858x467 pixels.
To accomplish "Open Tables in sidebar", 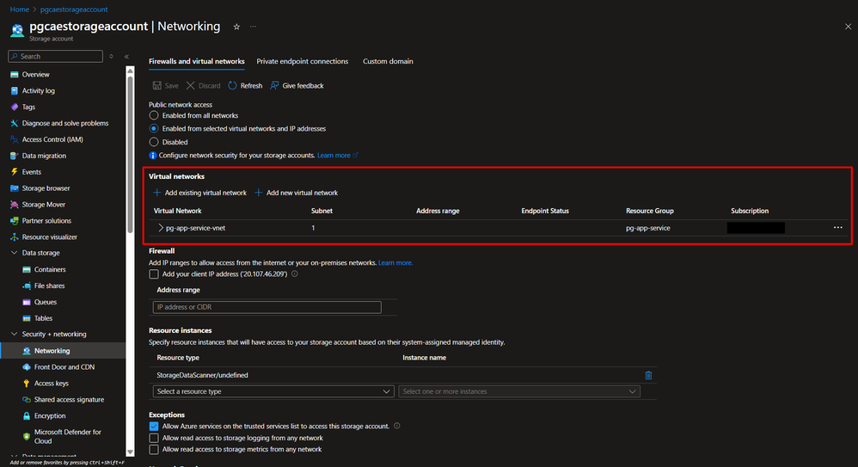I will [43, 318].
